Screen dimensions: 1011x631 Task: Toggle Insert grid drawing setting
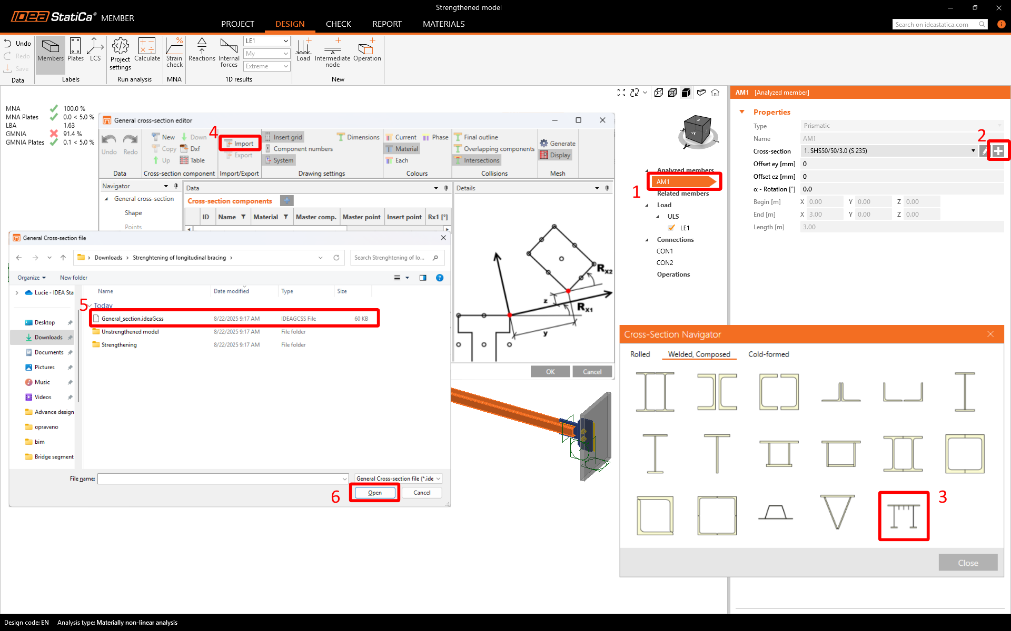point(283,137)
